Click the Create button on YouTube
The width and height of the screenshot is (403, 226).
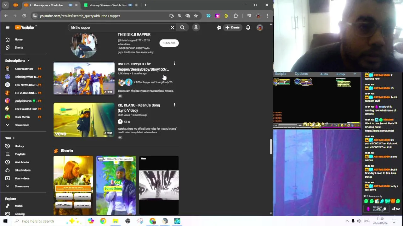(x=232, y=27)
